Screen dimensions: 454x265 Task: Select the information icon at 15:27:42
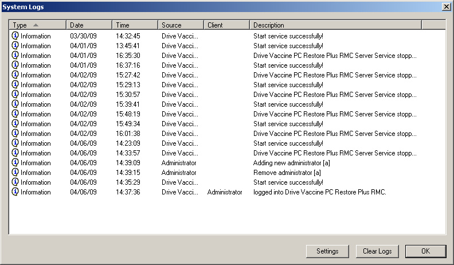pos(15,75)
